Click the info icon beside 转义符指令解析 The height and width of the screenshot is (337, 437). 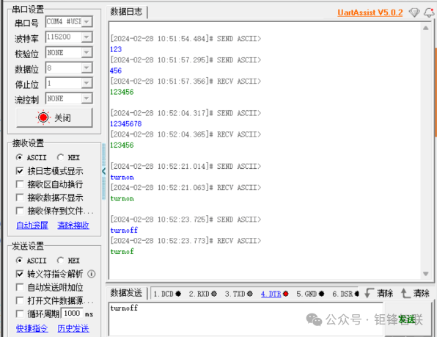(x=92, y=274)
